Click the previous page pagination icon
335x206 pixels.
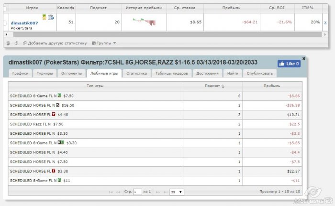[118, 192]
